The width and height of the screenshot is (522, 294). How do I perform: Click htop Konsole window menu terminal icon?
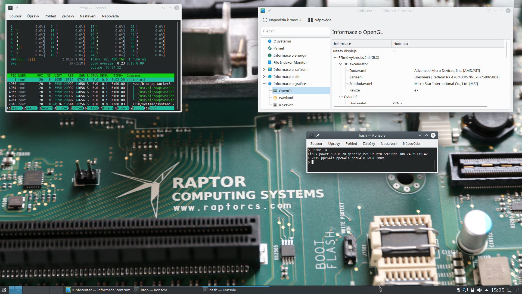10,8
